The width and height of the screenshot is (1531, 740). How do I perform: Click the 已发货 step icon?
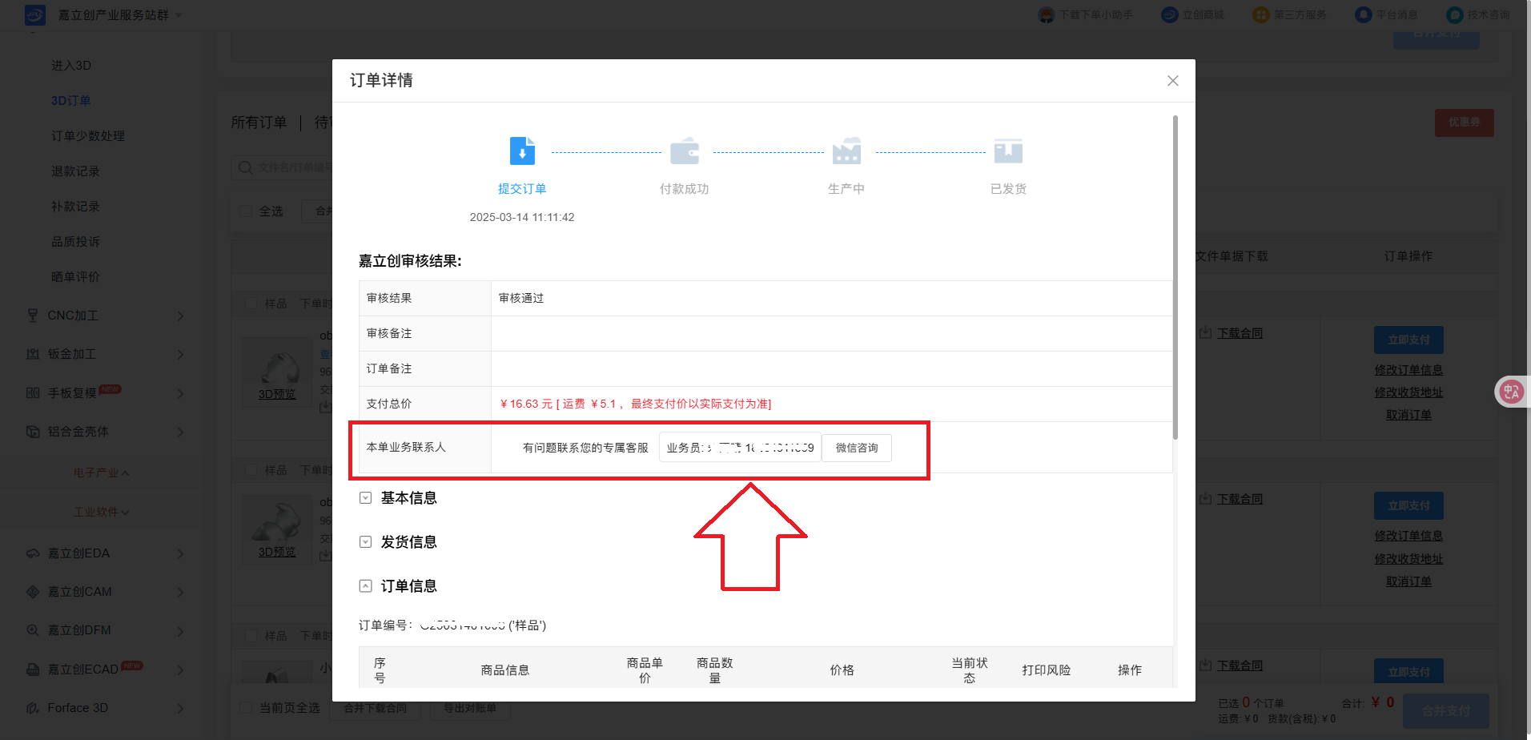pos(1008,151)
